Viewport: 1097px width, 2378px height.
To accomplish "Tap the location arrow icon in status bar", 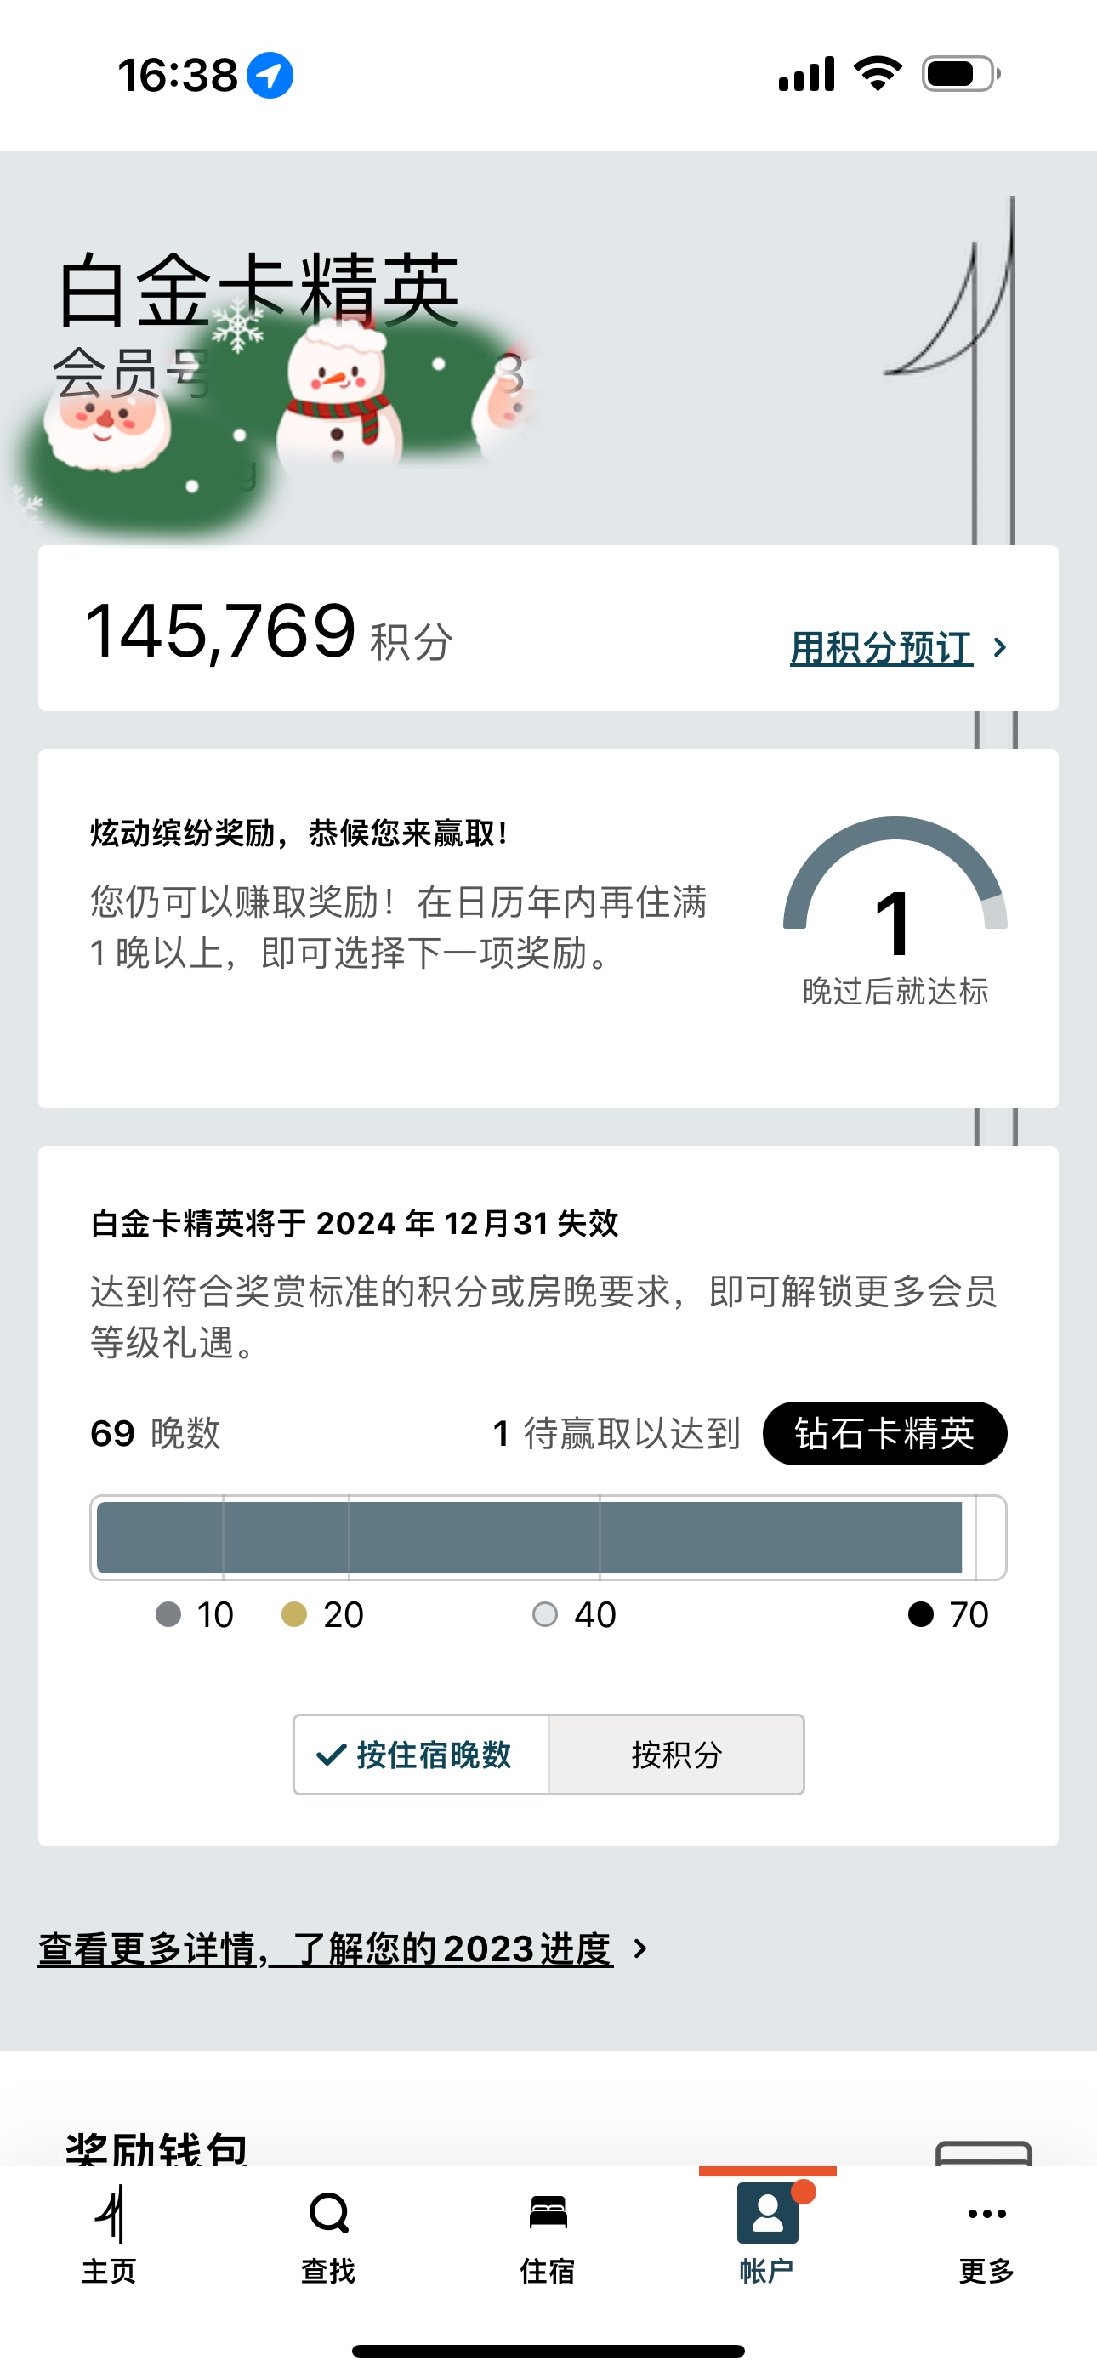I will [x=270, y=75].
